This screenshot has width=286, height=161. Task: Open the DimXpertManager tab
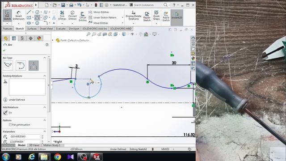pyautogui.click(x=31, y=38)
